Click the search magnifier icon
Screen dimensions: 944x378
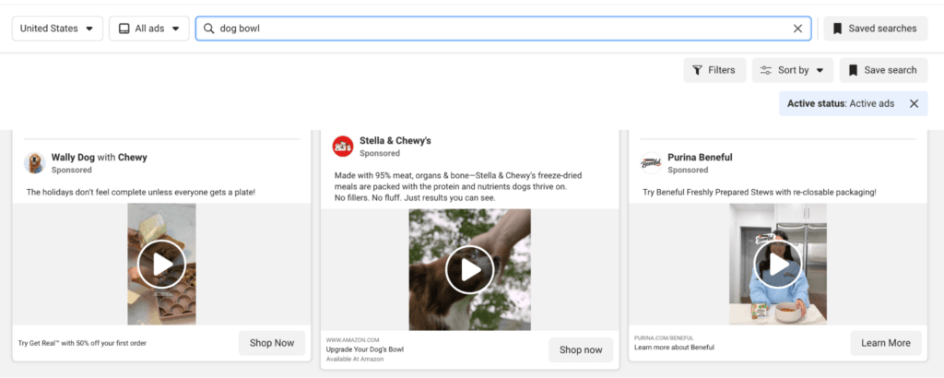209,29
